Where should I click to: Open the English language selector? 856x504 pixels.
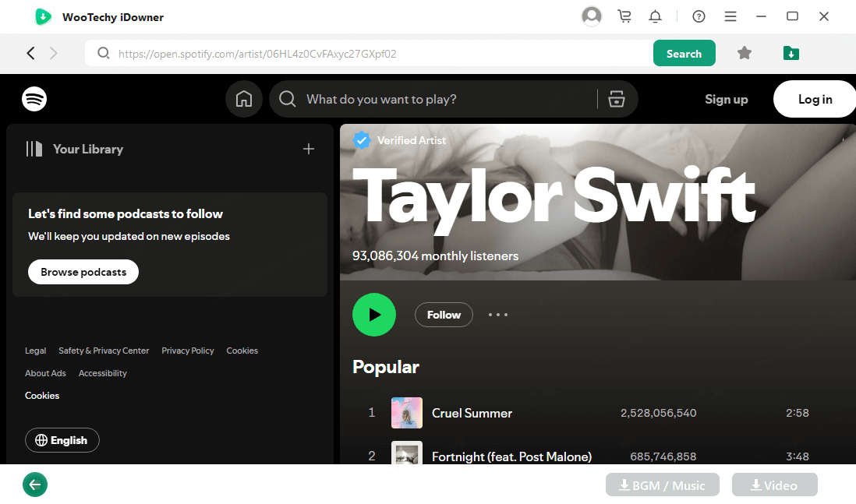point(62,440)
